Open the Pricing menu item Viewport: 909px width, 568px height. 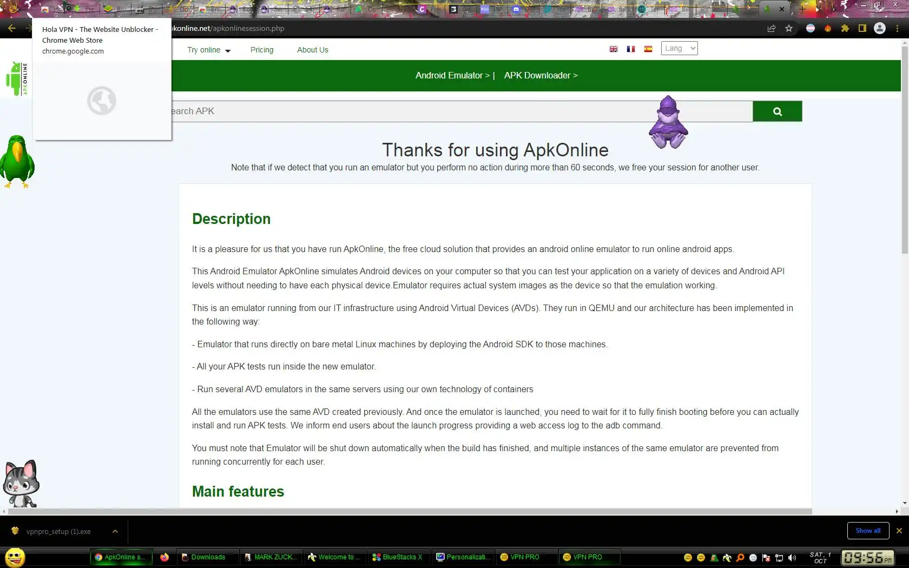[262, 50]
